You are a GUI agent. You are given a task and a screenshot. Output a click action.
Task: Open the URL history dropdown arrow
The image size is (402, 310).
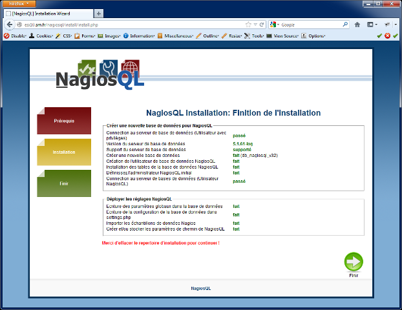pyautogui.click(x=255, y=25)
